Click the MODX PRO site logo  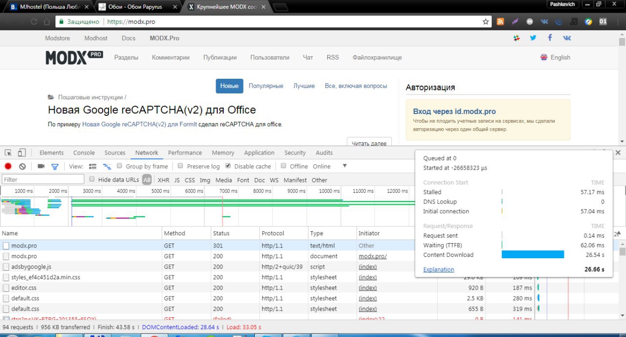point(74,57)
